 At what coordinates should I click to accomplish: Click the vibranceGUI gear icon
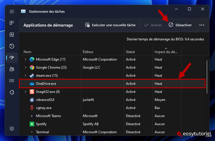[x=32, y=100]
